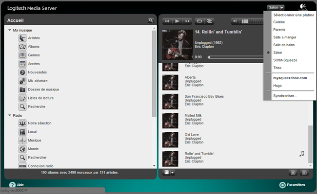Open the Malted Milk track title
The image size is (317, 194).
(193, 115)
